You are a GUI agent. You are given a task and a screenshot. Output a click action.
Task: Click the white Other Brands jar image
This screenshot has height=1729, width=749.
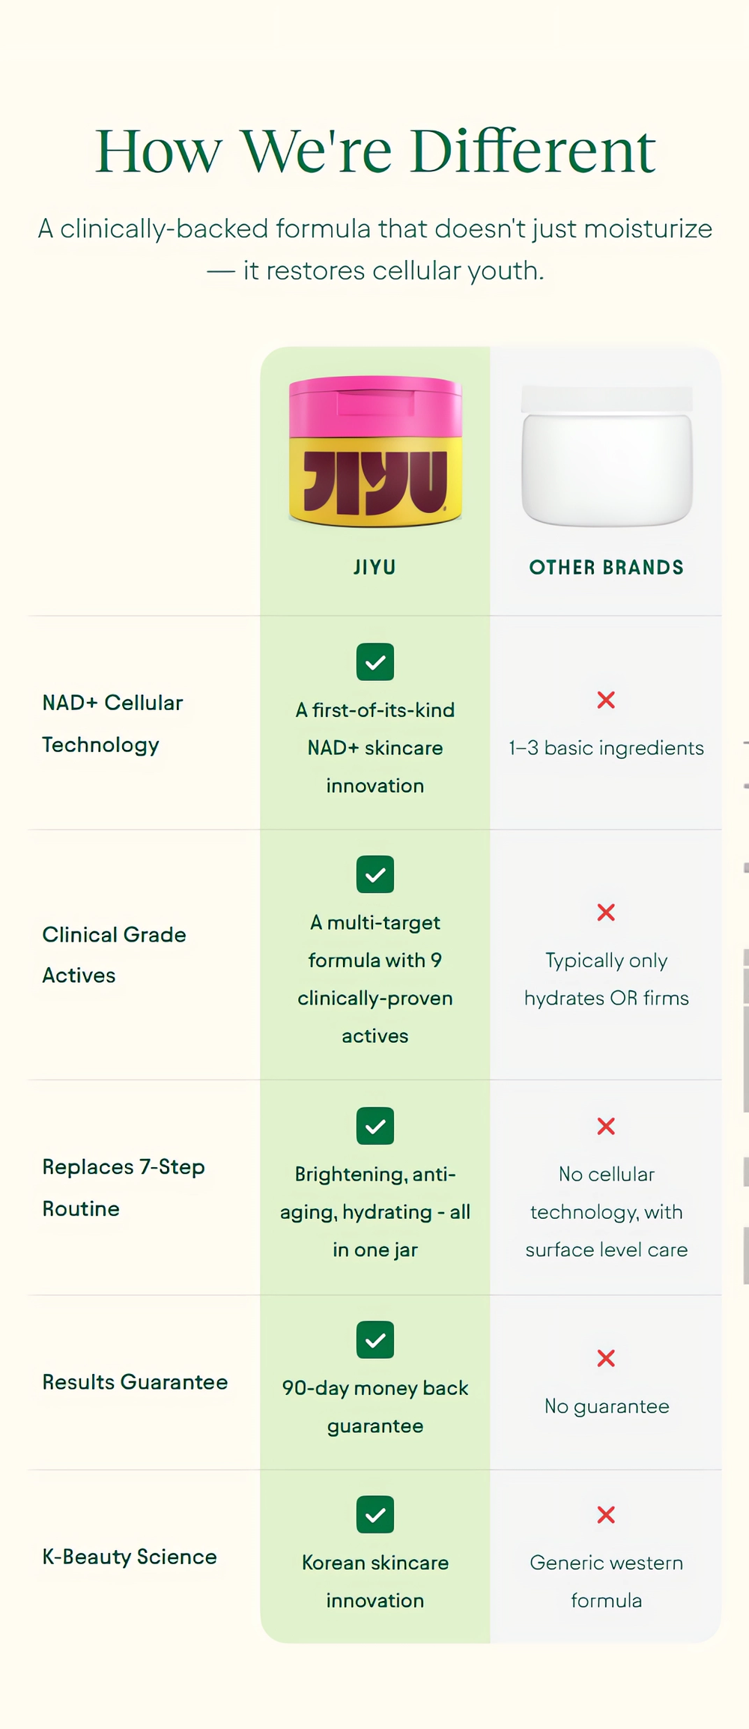607,455
